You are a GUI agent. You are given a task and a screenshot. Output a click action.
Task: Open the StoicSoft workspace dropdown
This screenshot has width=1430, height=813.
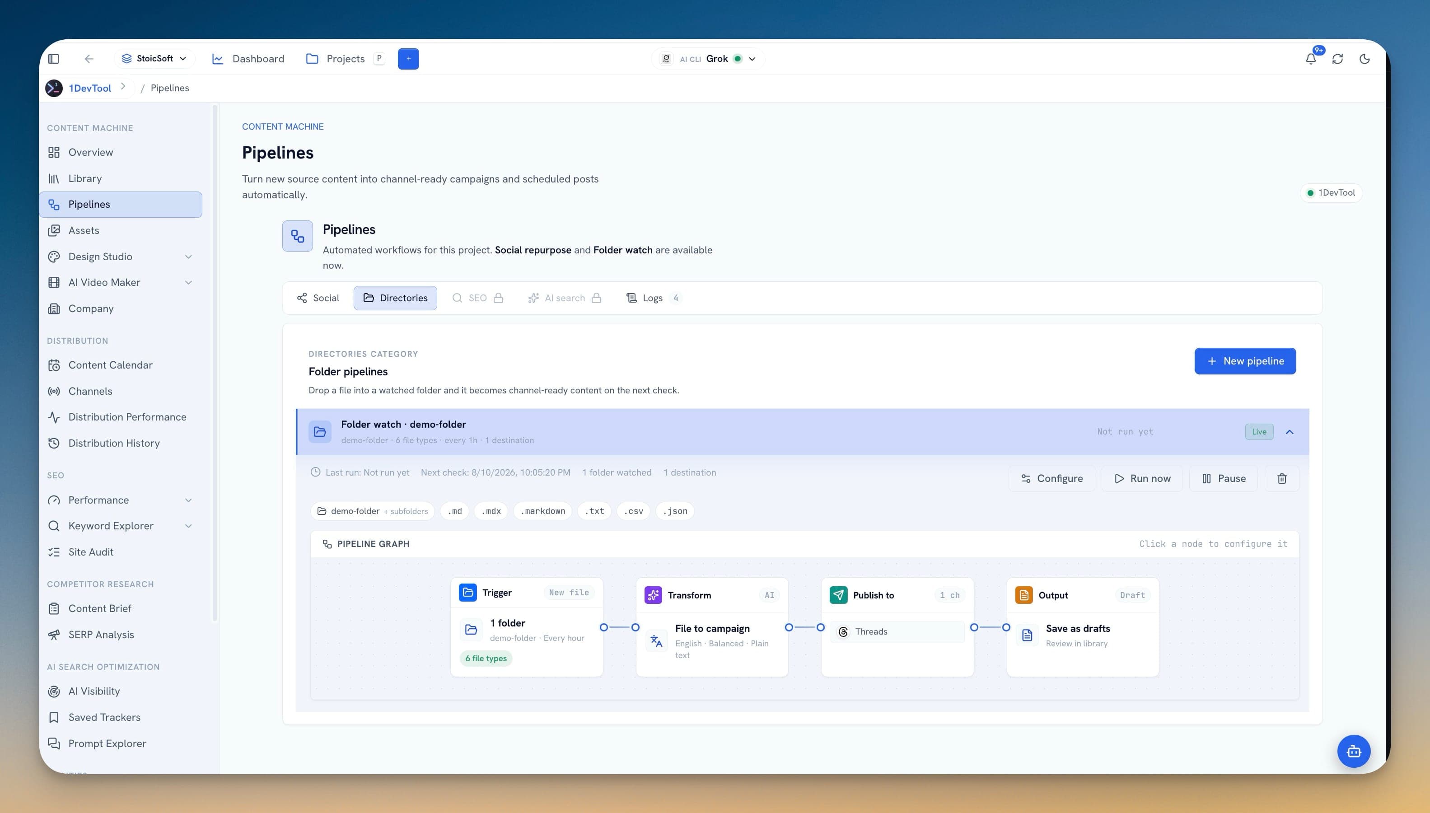(154, 59)
